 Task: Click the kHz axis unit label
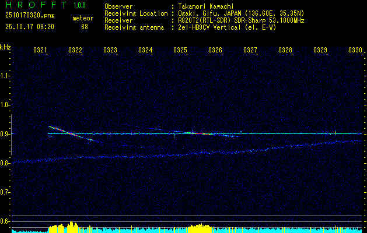click(5, 47)
